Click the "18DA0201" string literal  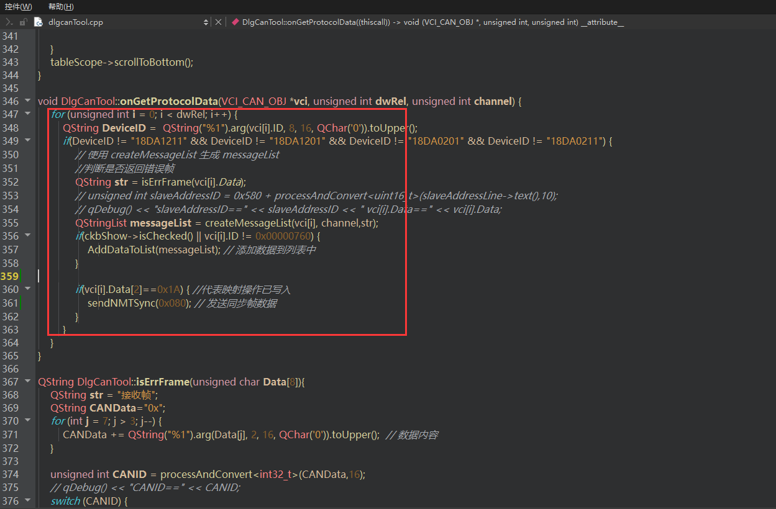coord(437,141)
